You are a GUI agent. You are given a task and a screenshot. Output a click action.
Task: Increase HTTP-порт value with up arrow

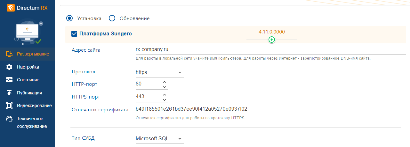click(165, 82)
